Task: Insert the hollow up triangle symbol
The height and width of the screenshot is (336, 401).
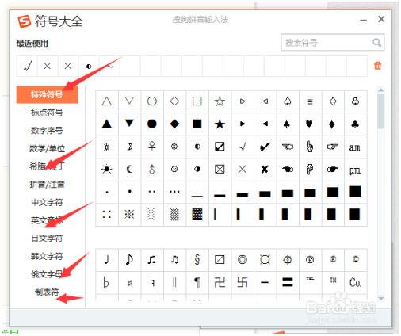Action: tap(107, 101)
